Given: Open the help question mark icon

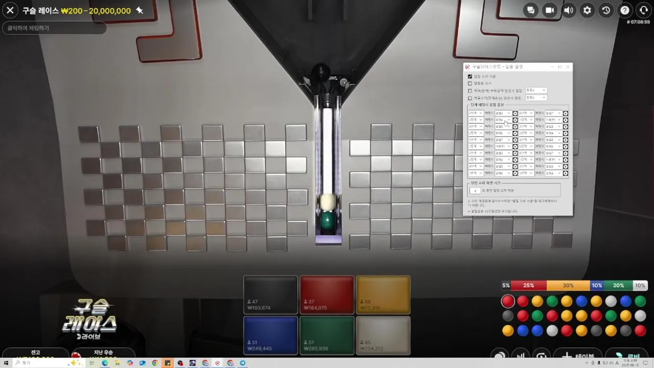Looking at the screenshot, I should [x=625, y=10].
